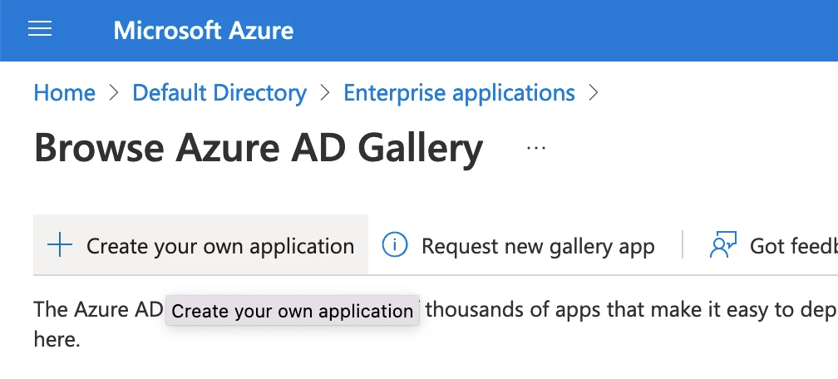Select Create your own application button

[x=200, y=245]
